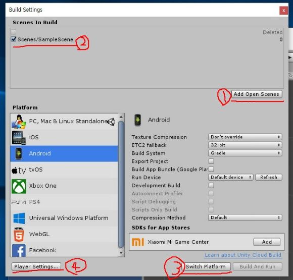Enable Build App Bundle (Google Play) checkbox
This screenshot has width=293, height=280.
(x=211, y=169)
